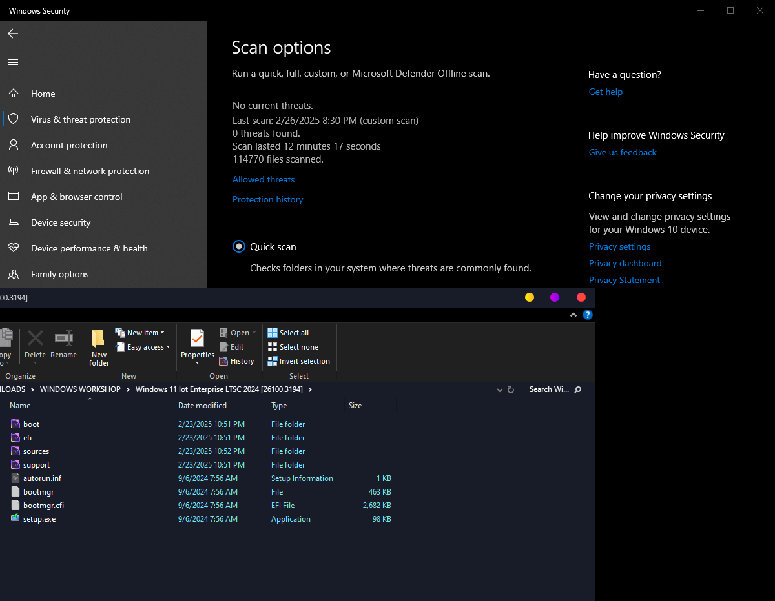
Task: Expand the Properties dropdown arrow
Action: [x=198, y=363]
